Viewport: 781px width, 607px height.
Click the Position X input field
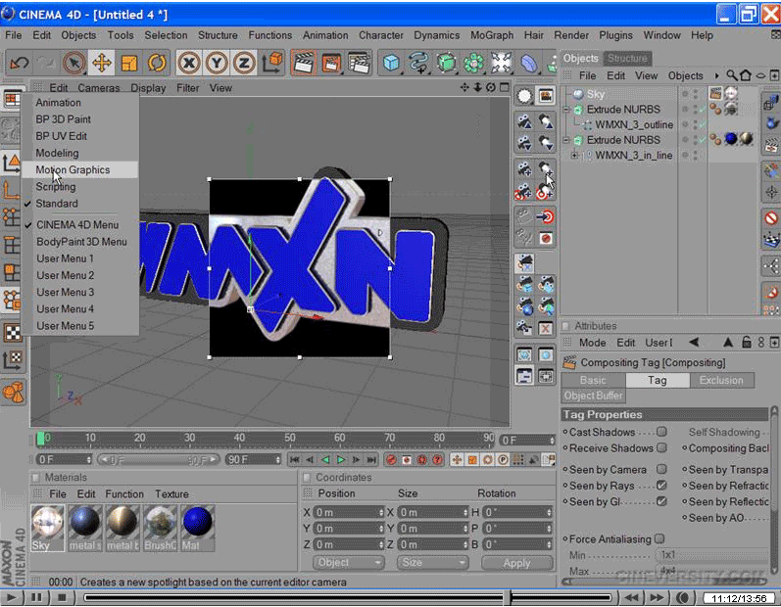pyautogui.click(x=349, y=512)
